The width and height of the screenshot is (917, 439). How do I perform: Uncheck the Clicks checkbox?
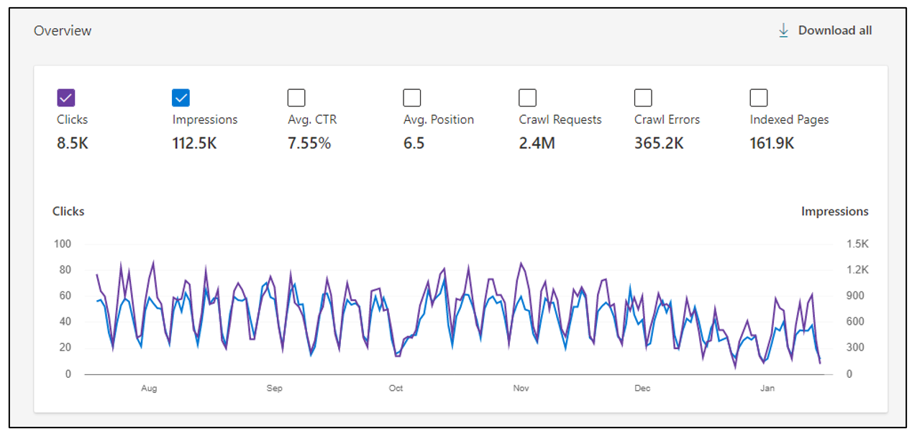coord(66,98)
